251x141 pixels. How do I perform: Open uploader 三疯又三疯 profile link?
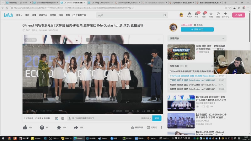pos(186,25)
